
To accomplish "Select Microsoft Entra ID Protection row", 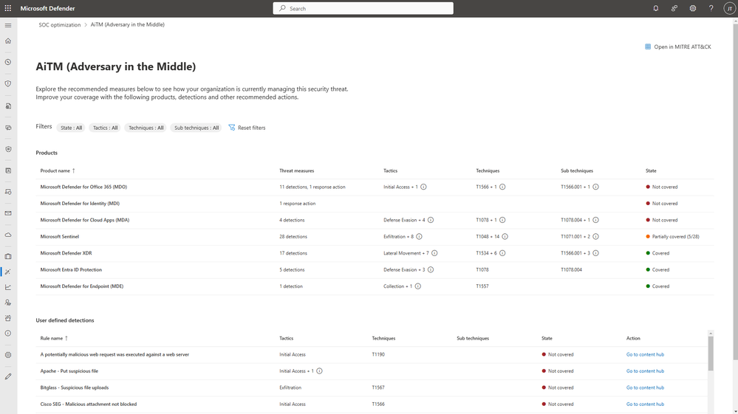I will 375,270.
